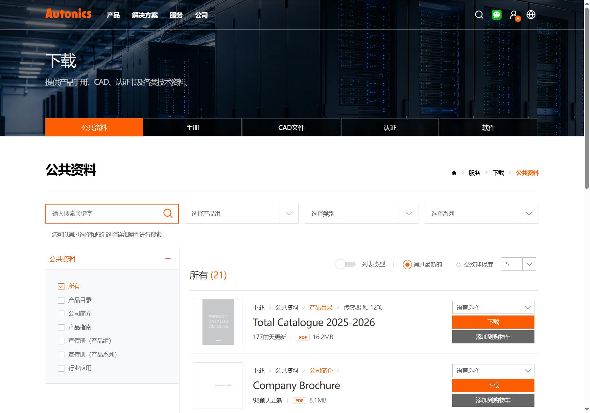
Task: Check the 宣传册（产品组）checkbox
Action: (61, 341)
